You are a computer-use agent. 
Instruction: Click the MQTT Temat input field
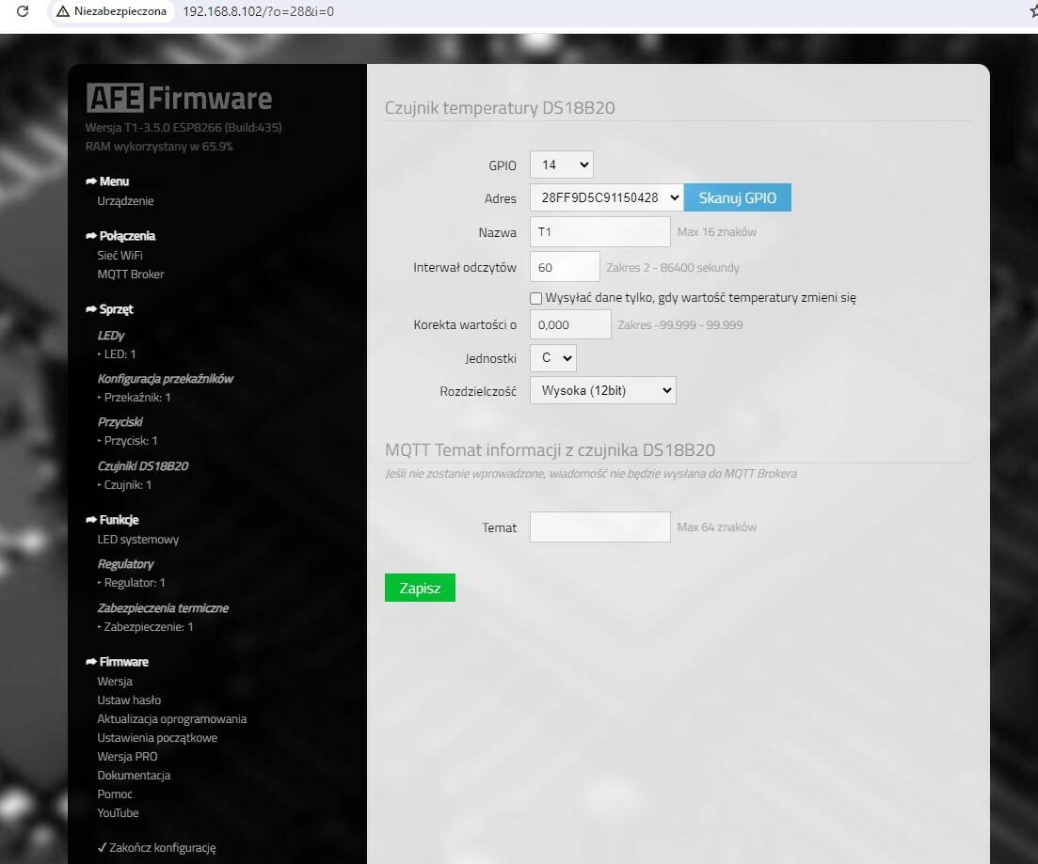click(599, 527)
